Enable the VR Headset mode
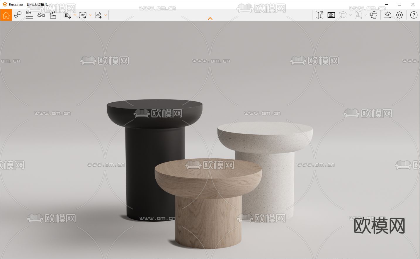The image size is (420, 259). [373, 15]
